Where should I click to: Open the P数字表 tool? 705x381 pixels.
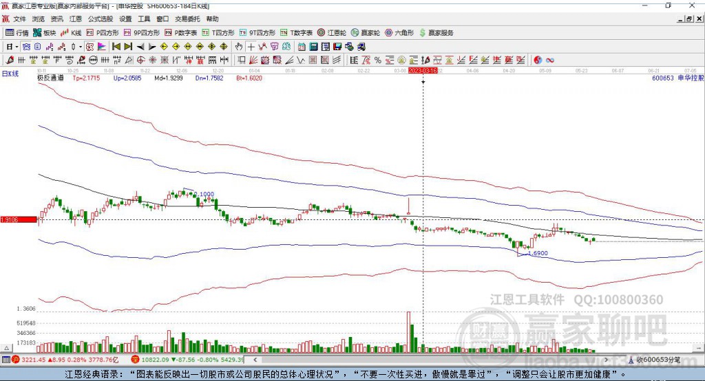(x=181, y=33)
